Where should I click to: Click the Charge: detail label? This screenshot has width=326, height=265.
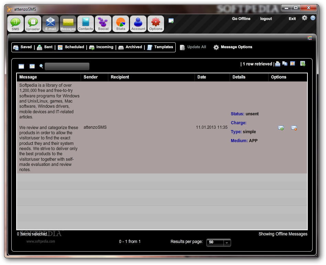pyautogui.click(x=238, y=123)
